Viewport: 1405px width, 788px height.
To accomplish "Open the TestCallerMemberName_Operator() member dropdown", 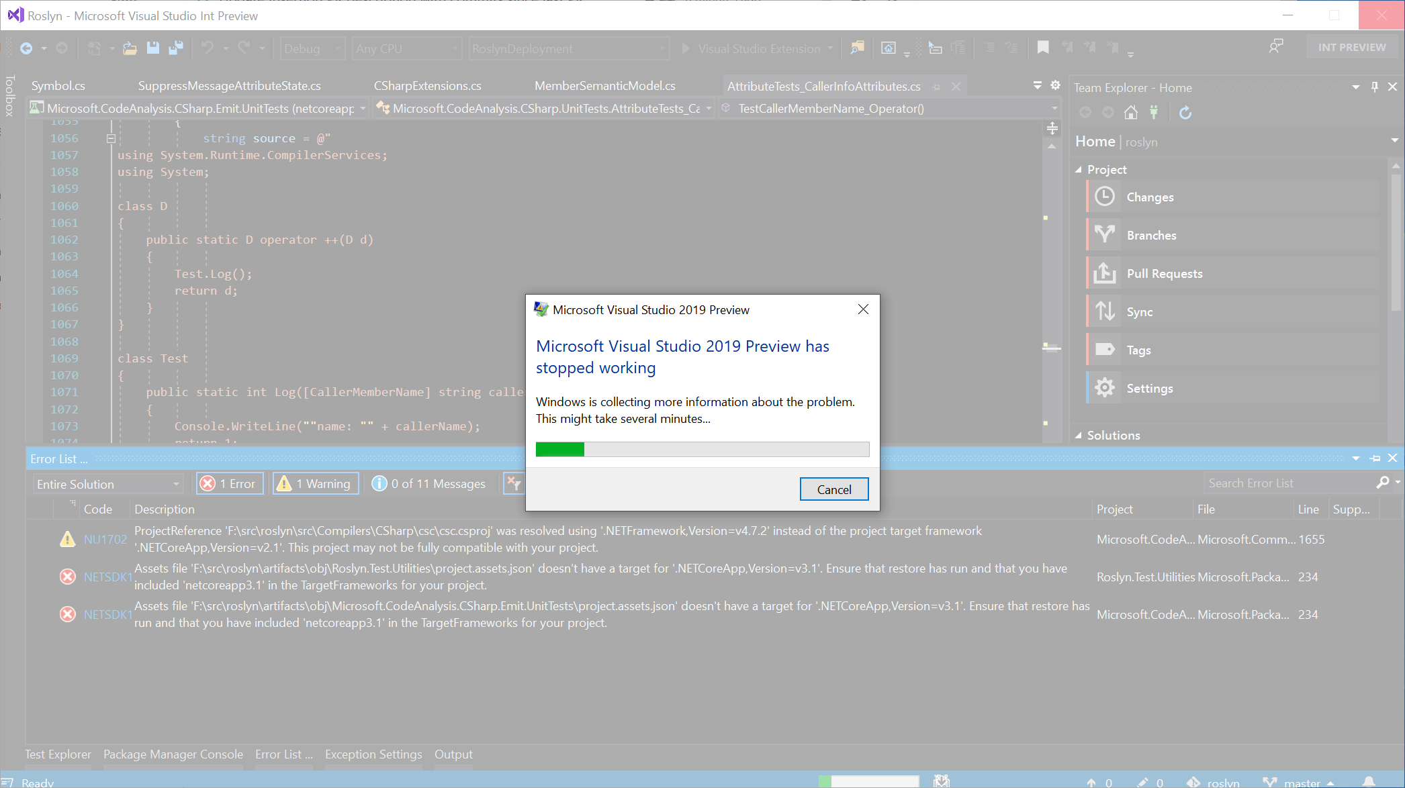I will click(889, 109).
